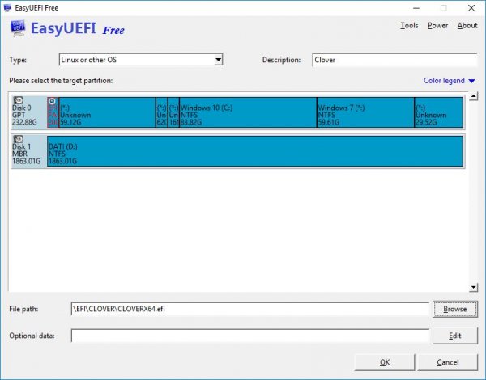The width and height of the screenshot is (486, 380).
Task: Select the Windows 7 NTFS partition
Action: tap(366, 112)
